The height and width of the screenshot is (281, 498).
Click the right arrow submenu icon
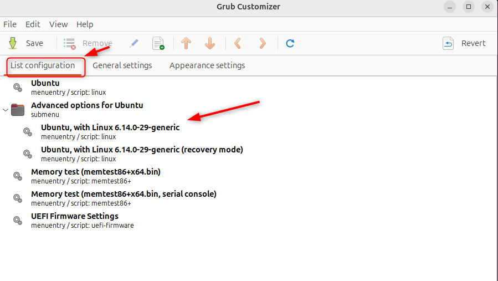263,43
